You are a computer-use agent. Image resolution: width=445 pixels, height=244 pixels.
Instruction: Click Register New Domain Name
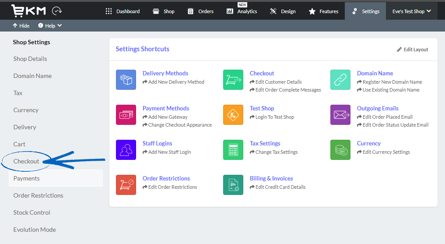[x=390, y=82]
